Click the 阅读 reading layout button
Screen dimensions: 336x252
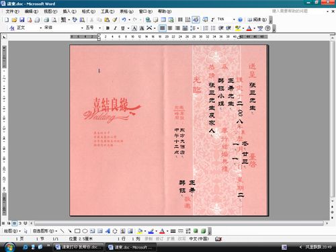[x=257, y=19]
